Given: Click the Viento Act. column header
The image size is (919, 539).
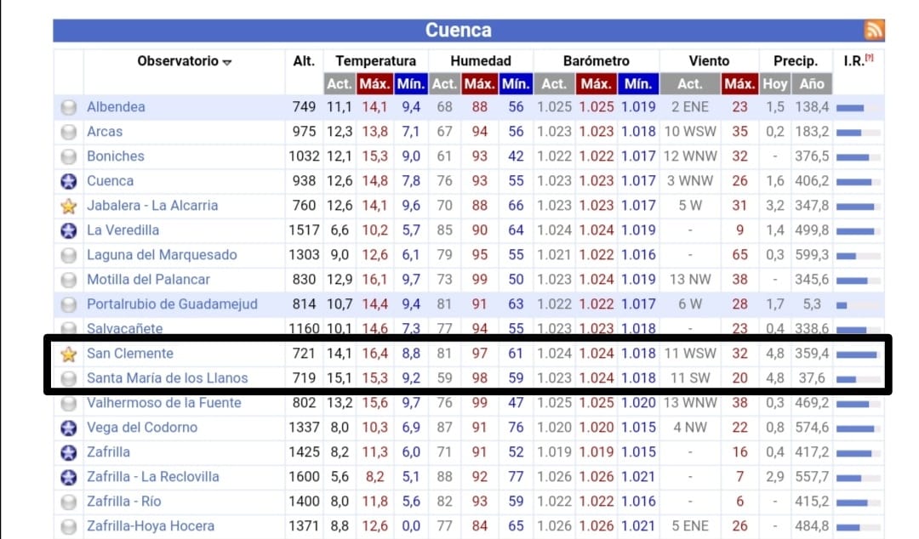Looking at the screenshot, I should [689, 84].
